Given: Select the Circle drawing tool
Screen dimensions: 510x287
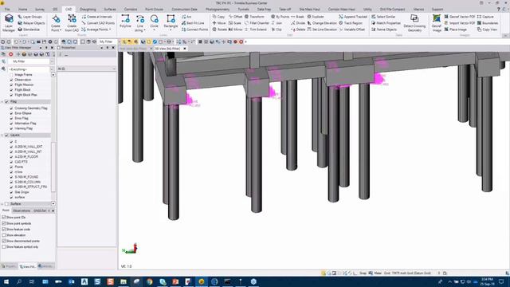Looking at the screenshot, I should [x=154, y=22].
